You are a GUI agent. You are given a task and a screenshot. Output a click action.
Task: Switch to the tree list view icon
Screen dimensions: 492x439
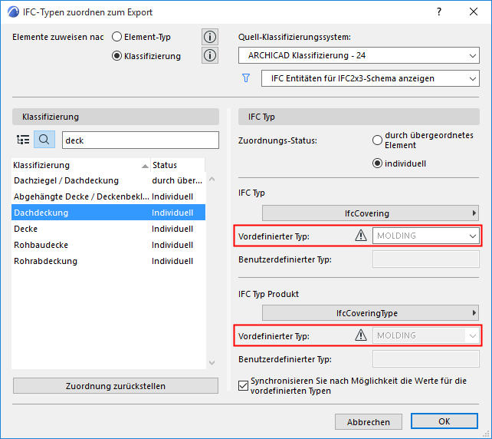pyautogui.click(x=23, y=140)
